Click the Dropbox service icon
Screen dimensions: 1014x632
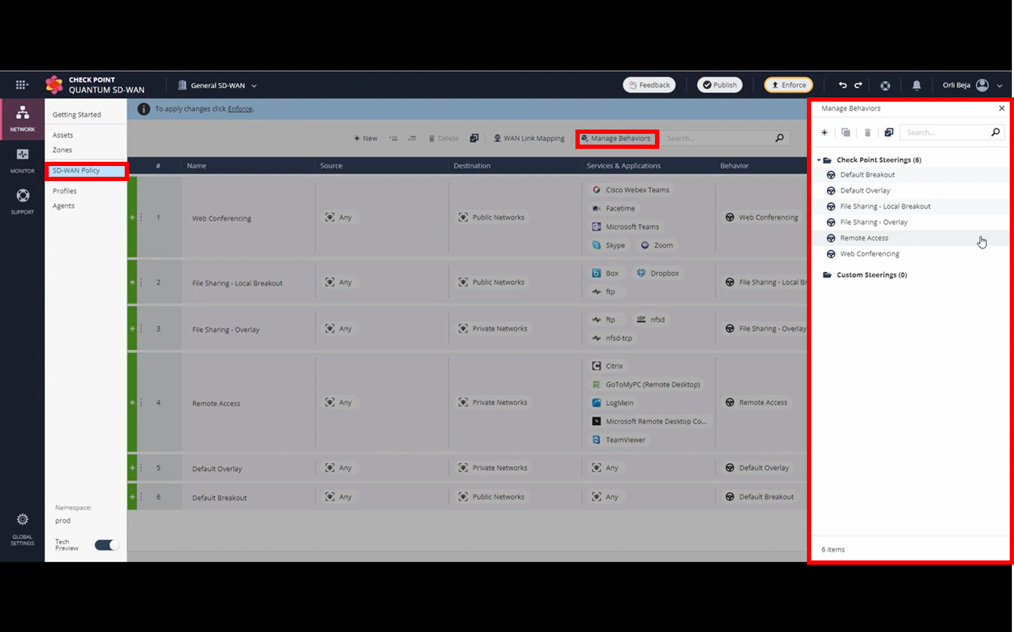[641, 273]
